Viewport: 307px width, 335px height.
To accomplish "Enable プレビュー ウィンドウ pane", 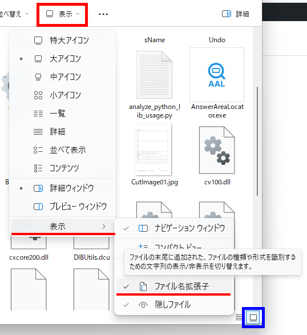I will click(x=62, y=207).
